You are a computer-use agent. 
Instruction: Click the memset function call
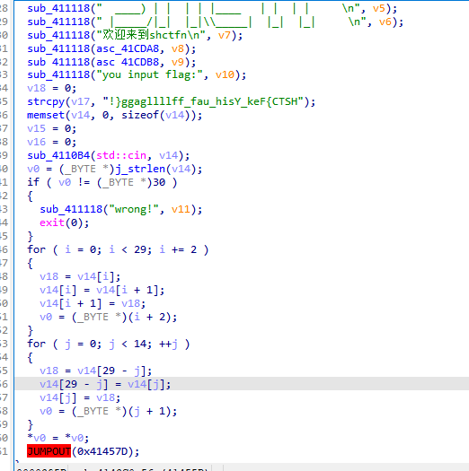[46, 115]
